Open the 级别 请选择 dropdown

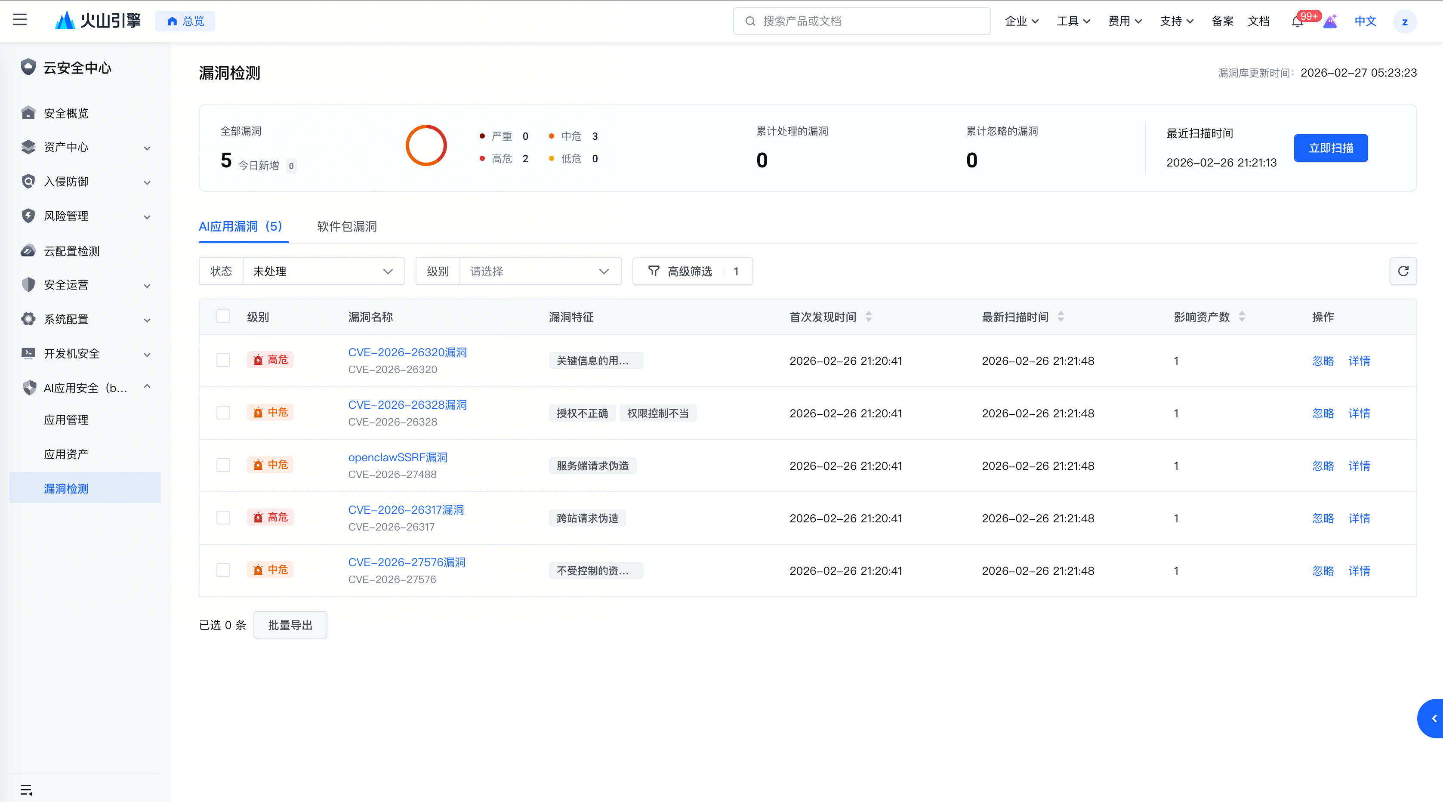pos(540,271)
